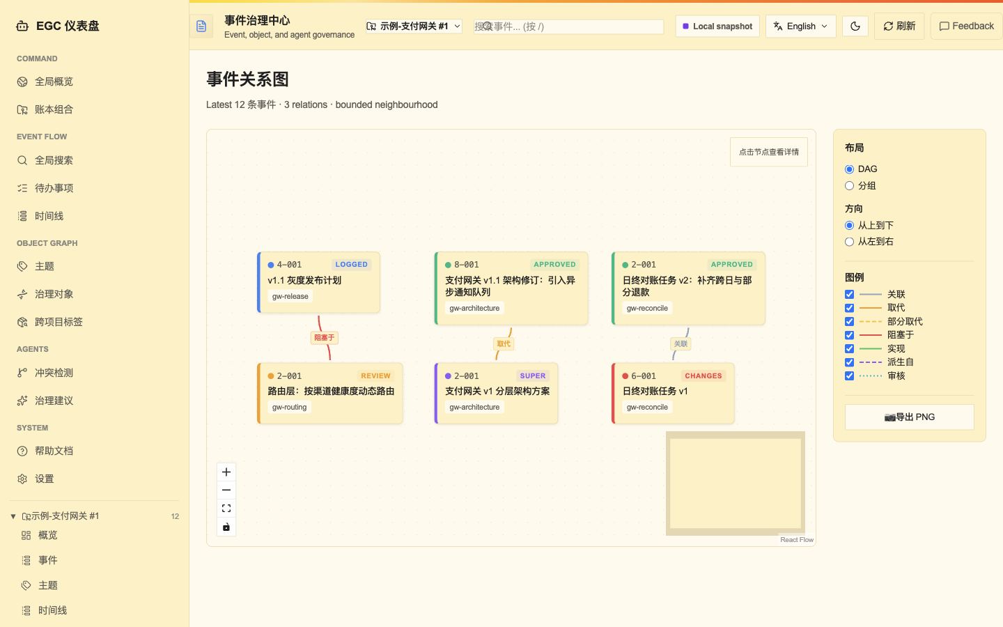
Task: Uncheck the 阻塞于 legend checkbox
Action: click(x=849, y=335)
